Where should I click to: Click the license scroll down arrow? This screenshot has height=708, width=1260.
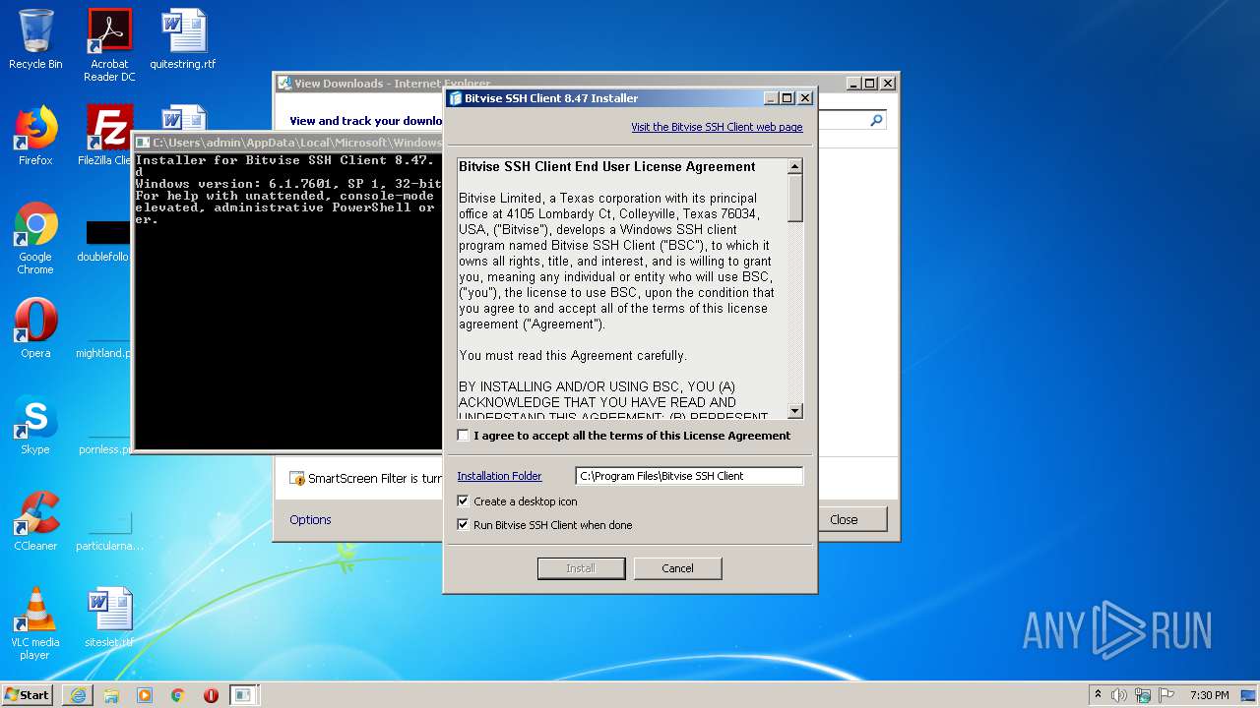click(795, 411)
